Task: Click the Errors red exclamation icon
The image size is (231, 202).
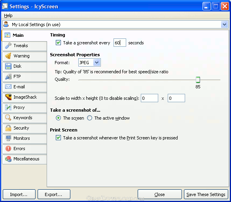Action: pyautogui.click(x=8, y=149)
